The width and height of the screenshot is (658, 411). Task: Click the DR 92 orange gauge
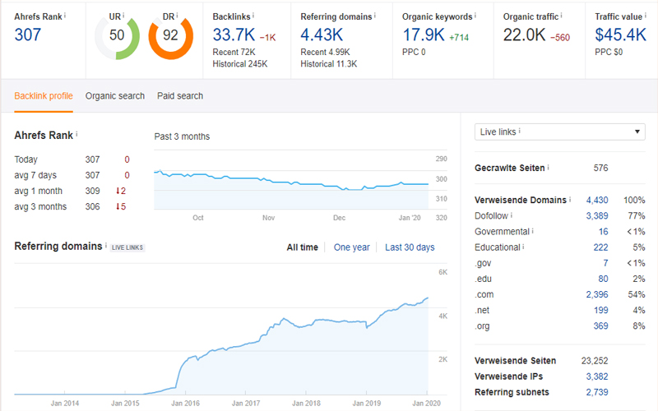[171, 37]
